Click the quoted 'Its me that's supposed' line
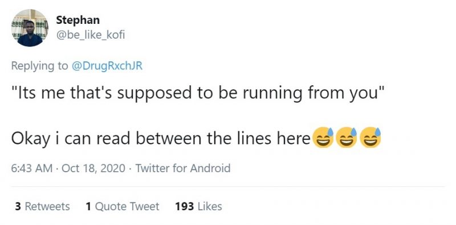The height and width of the screenshot is (225, 456). point(198,93)
